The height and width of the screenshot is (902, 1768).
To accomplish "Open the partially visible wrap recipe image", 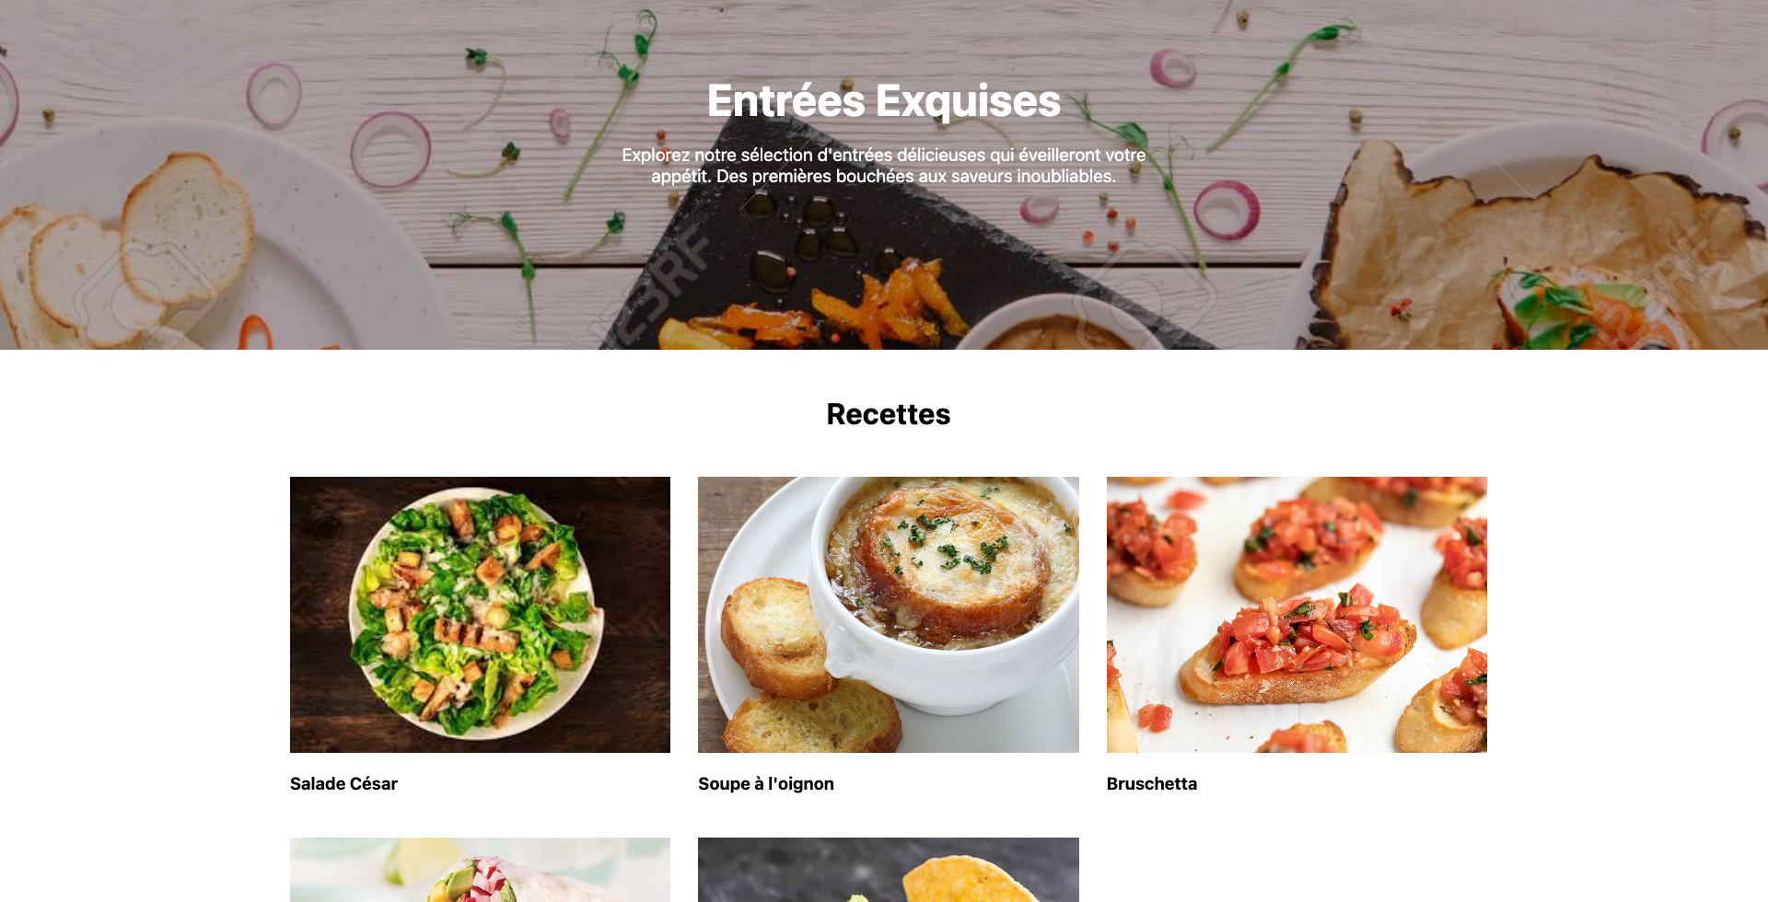I will (x=480, y=870).
